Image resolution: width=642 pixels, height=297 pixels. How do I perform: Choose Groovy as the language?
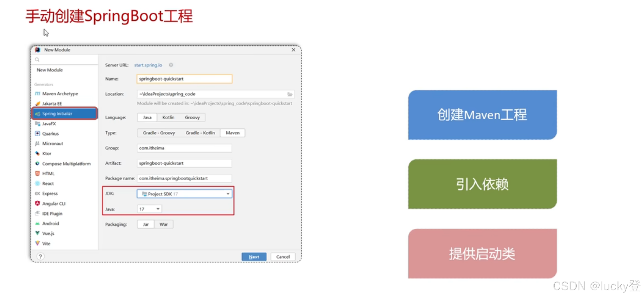pyautogui.click(x=192, y=117)
